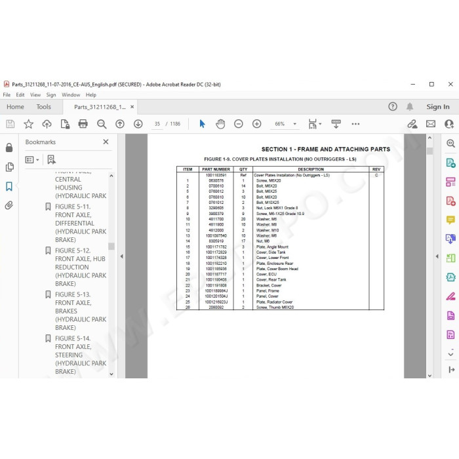Go to next page arrow
This screenshot has width=459, height=459.
(x=138, y=124)
